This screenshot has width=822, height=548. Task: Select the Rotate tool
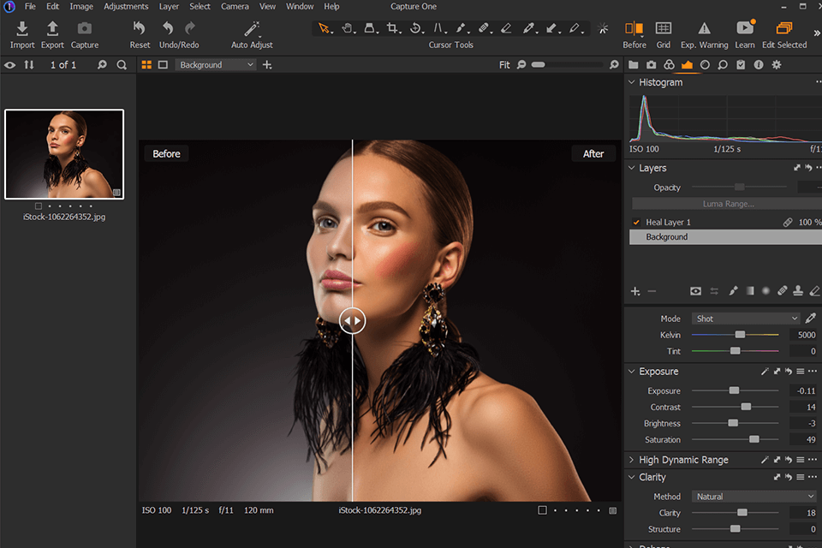pos(415,28)
